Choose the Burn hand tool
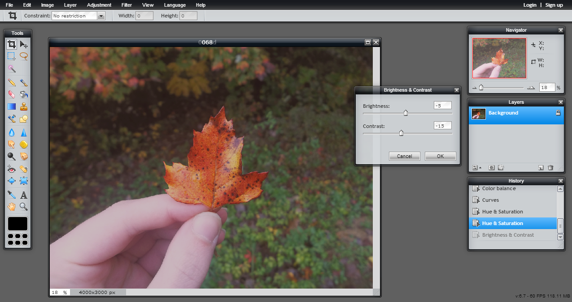This screenshot has height=302, width=572. (x=24, y=157)
